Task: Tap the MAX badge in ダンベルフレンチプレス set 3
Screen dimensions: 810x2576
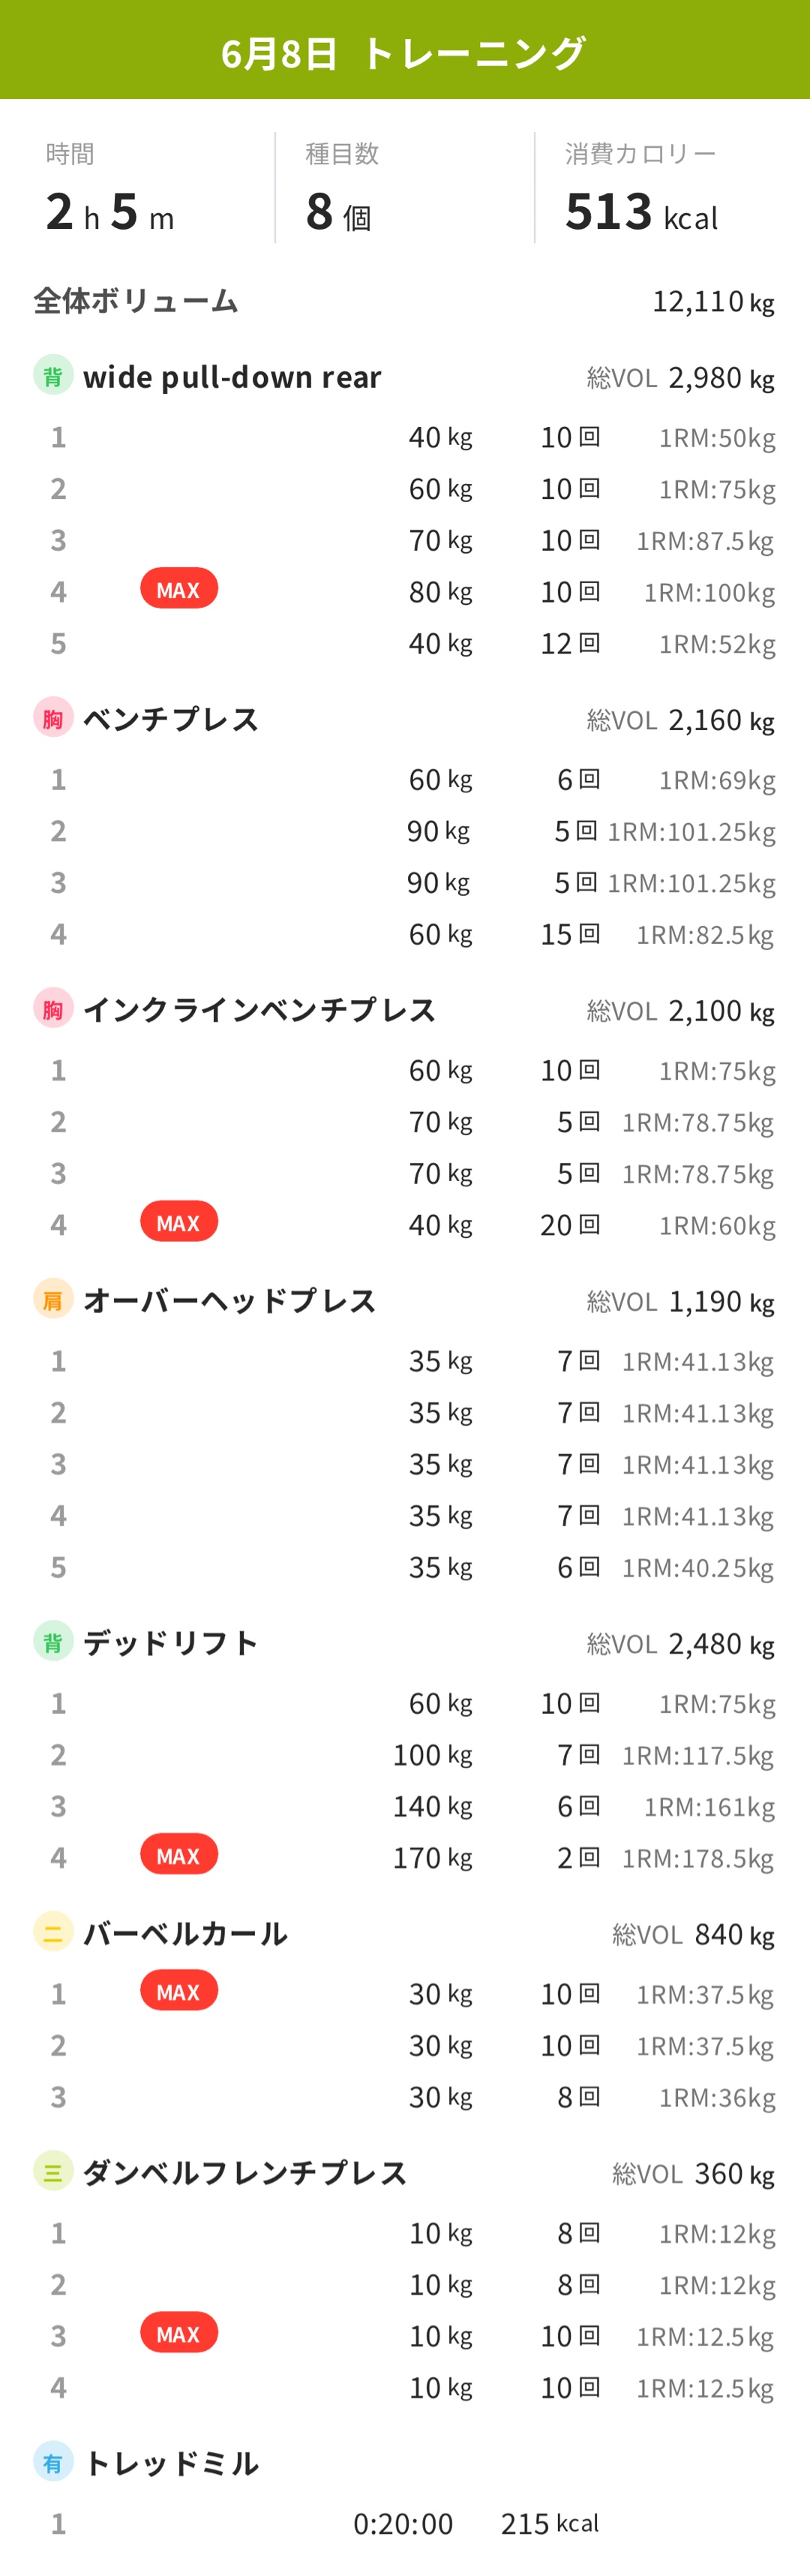Action: pos(179,2333)
